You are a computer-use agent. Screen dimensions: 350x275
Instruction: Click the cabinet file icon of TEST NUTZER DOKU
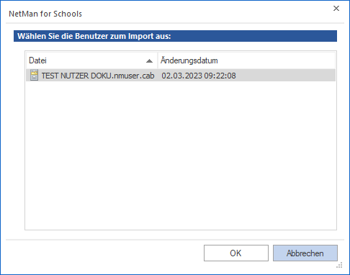(34, 76)
